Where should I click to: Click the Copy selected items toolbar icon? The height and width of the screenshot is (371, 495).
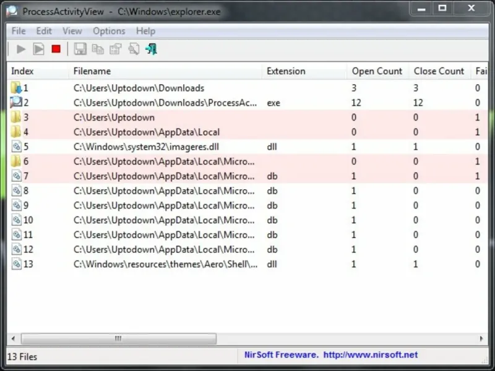(98, 49)
